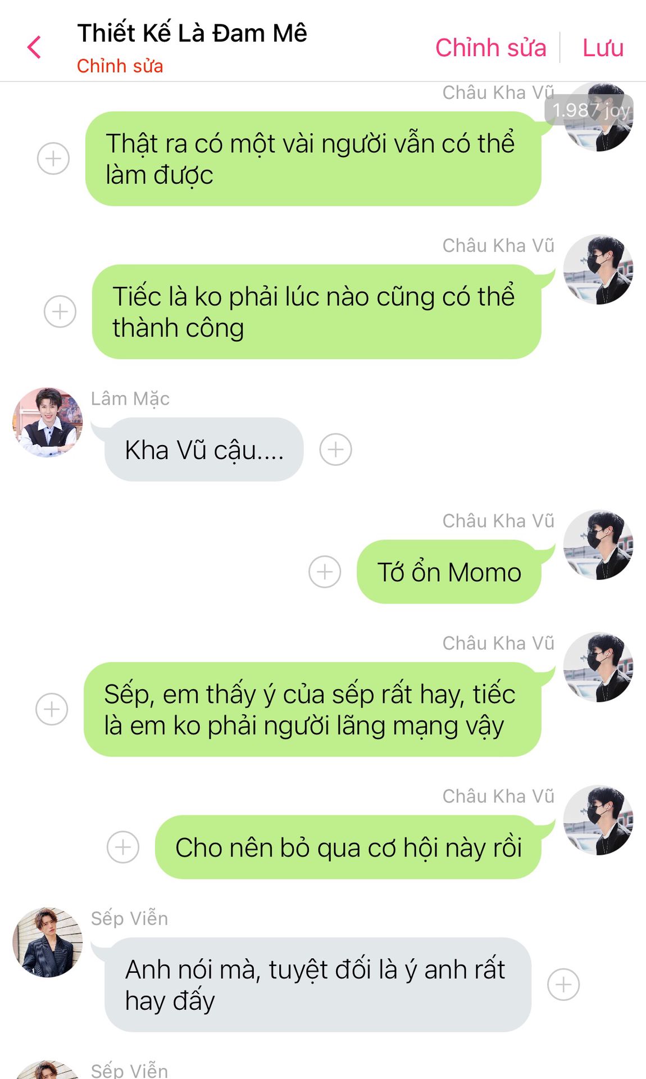
Task: Tap plus icon beside 'Anh nói mà' message
Action: (x=563, y=985)
